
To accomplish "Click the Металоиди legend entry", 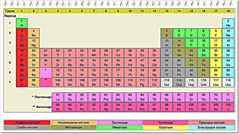I will click(x=73, y=128).
